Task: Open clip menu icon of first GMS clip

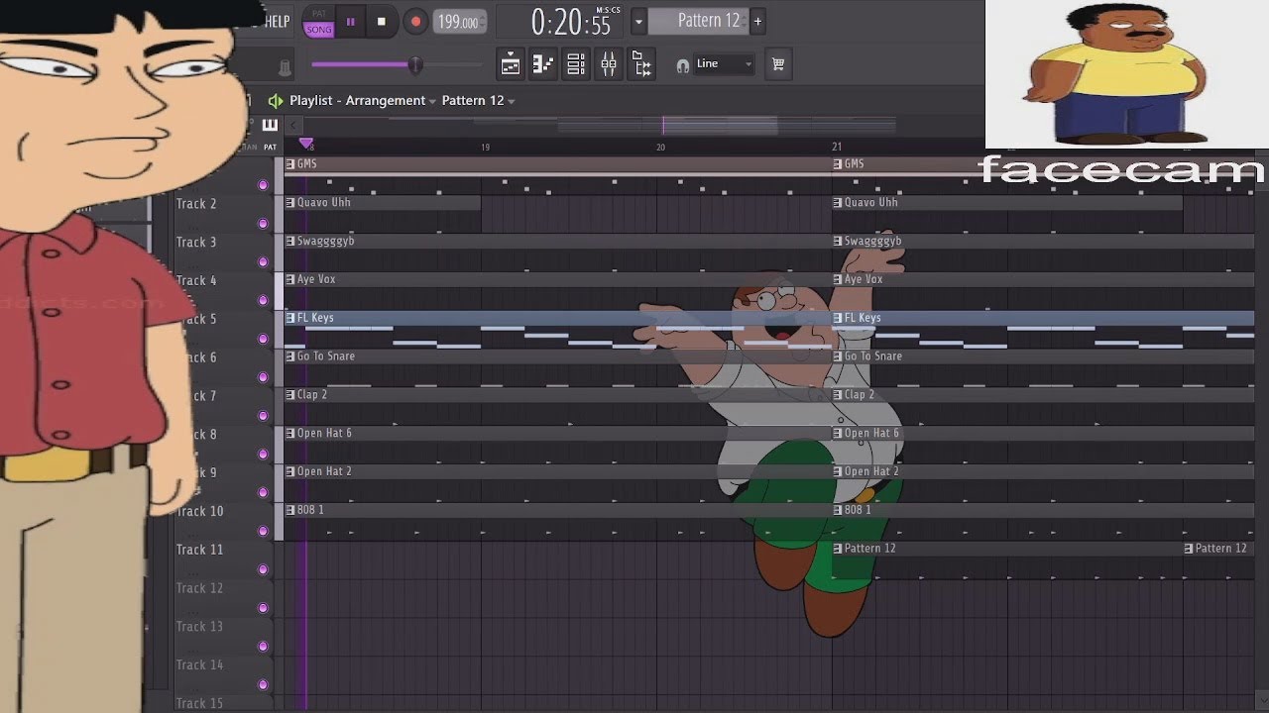Action: pyautogui.click(x=290, y=163)
